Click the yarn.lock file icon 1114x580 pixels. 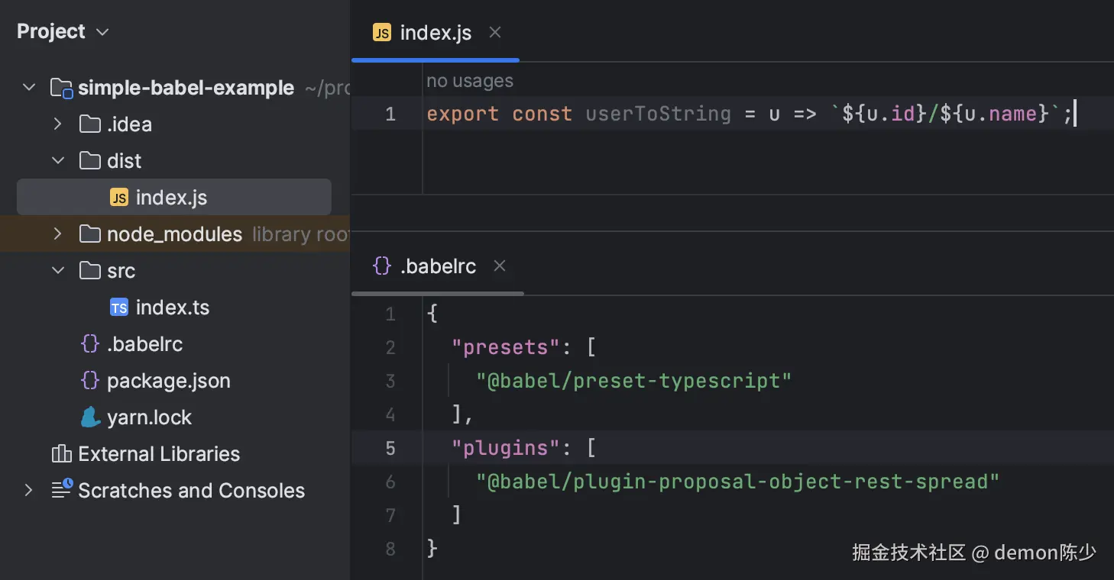(89, 417)
